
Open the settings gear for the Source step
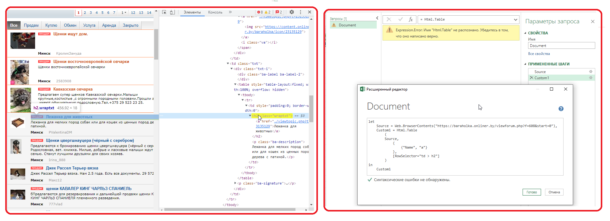point(591,72)
